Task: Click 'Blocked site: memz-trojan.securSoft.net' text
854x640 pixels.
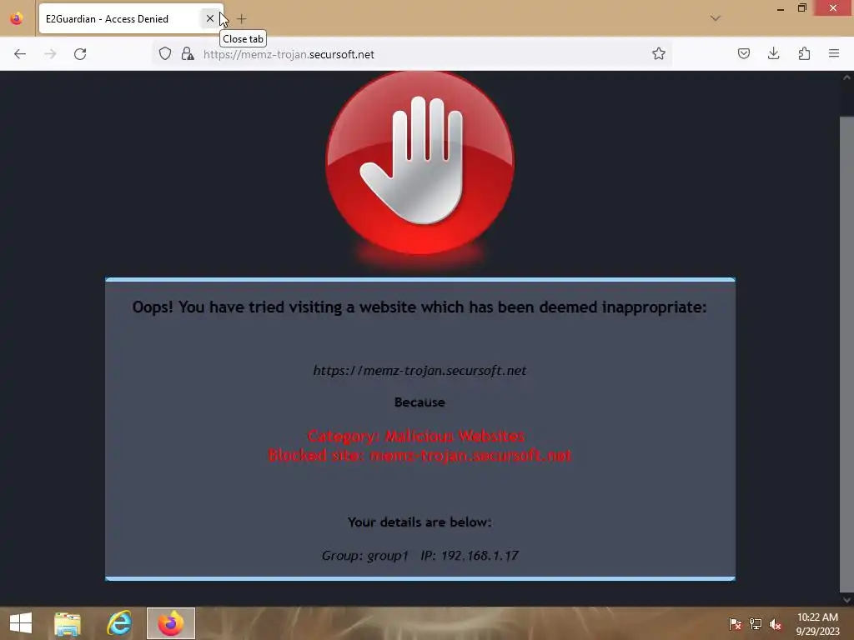Action: pyautogui.click(x=419, y=455)
